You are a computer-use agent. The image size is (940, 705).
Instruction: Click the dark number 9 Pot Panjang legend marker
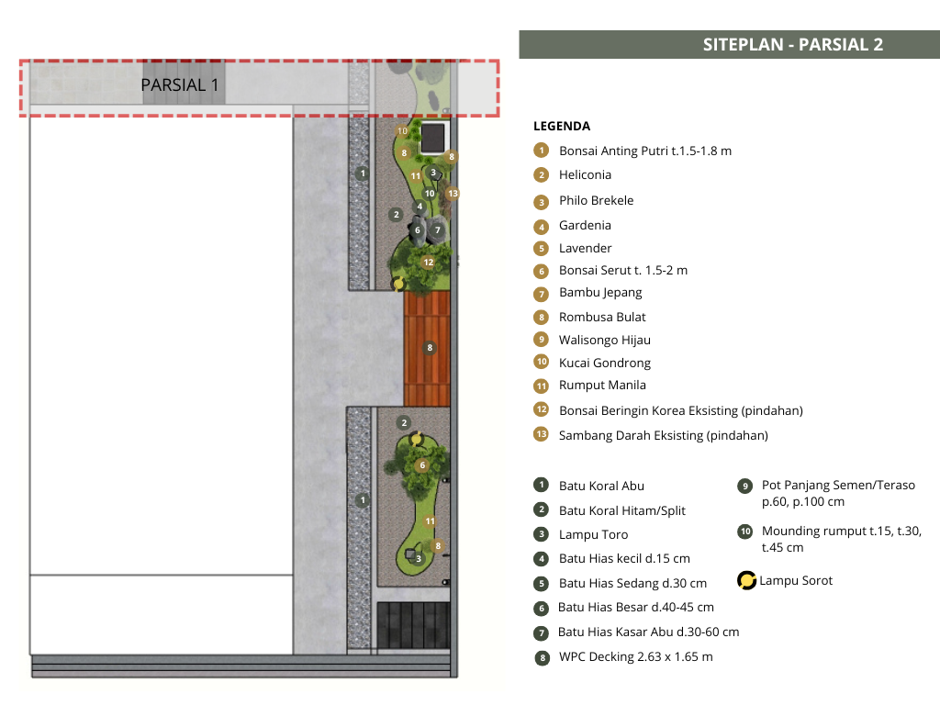[744, 486]
